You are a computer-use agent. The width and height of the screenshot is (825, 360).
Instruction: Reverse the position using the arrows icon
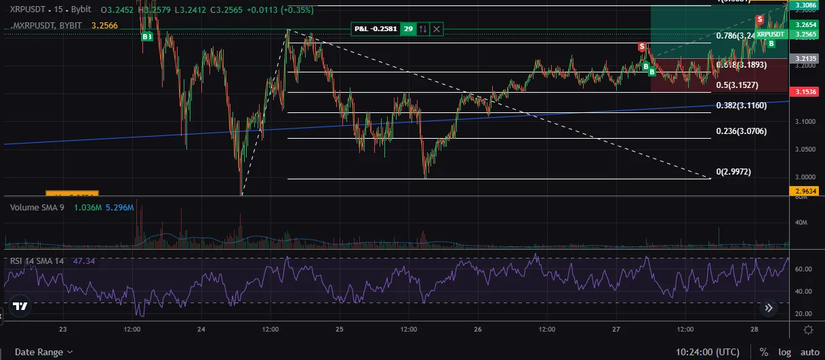pyautogui.click(x=423, y=29)
